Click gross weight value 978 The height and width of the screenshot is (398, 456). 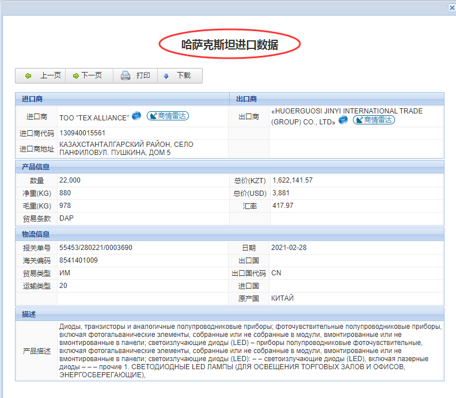point(65,206)
